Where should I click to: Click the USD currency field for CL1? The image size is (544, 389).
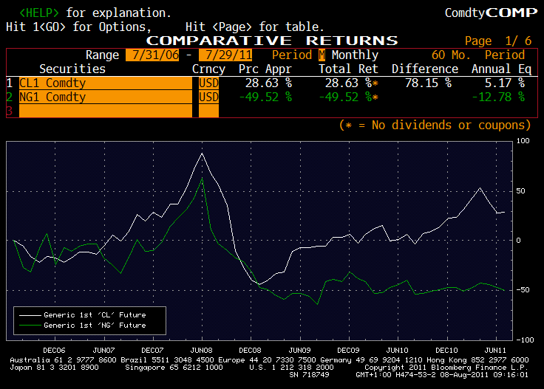[208, 83]
